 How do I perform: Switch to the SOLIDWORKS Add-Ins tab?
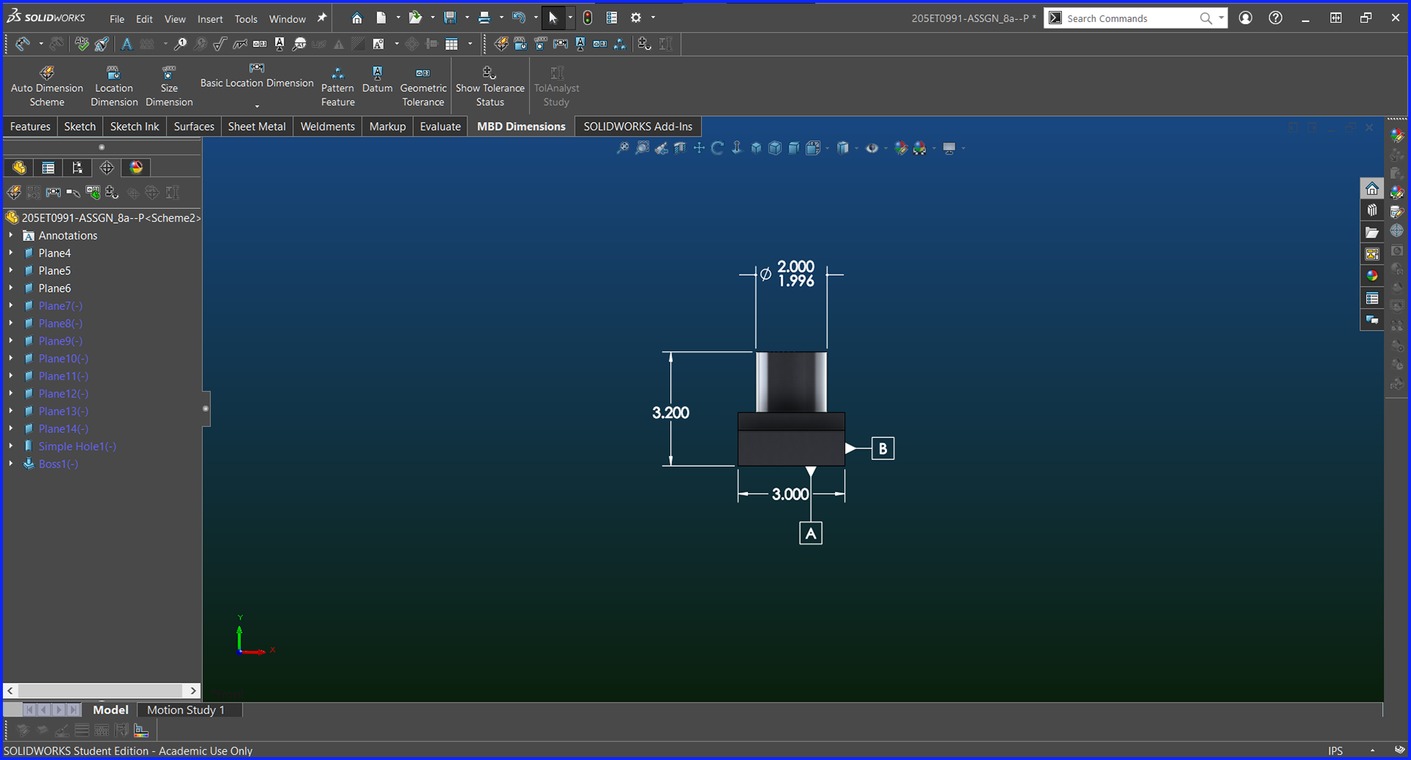tap(638, 126)
